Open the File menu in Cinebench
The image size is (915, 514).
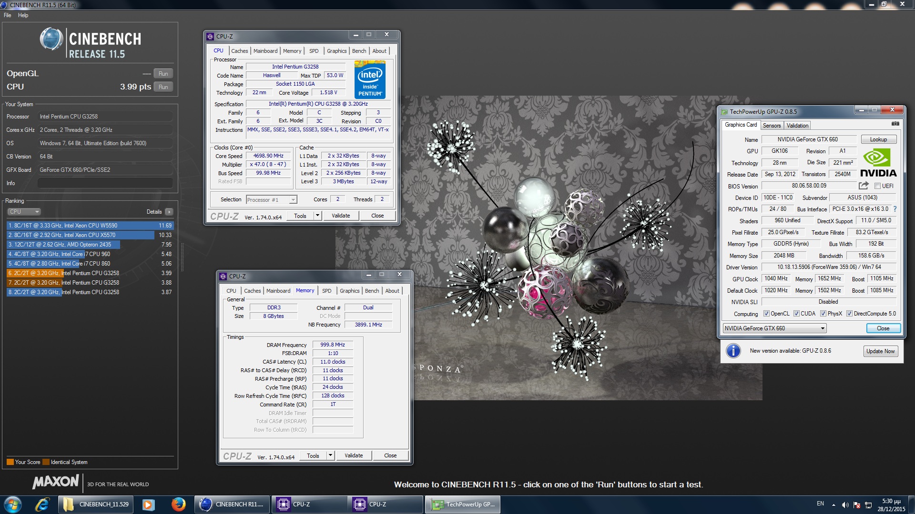tap(8, 15)
